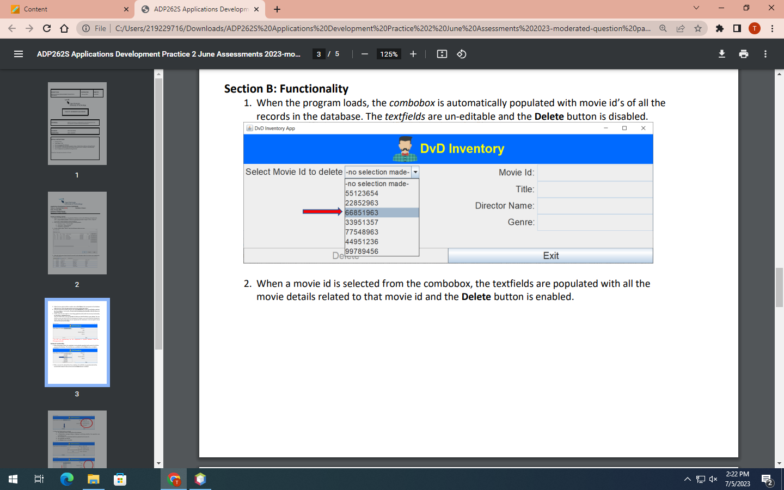Activate the fit-to-page control
784x490 pixels.
click(442, 54)
